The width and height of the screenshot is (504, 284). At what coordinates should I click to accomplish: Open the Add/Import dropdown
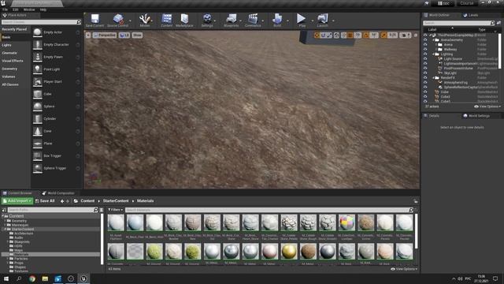[17, 201]
